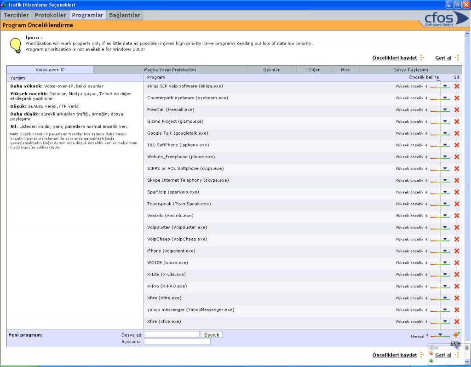Screen dimensions: 471x367
Task: Click the top Öncelikleri kaydet link
Action: click(x=394, y=58)
